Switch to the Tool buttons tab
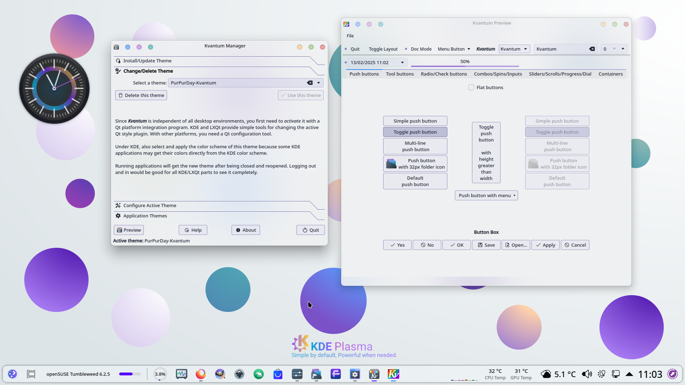The width and height of the screenshot is (685, 385). pyautogui.click(x=400, y=74)
